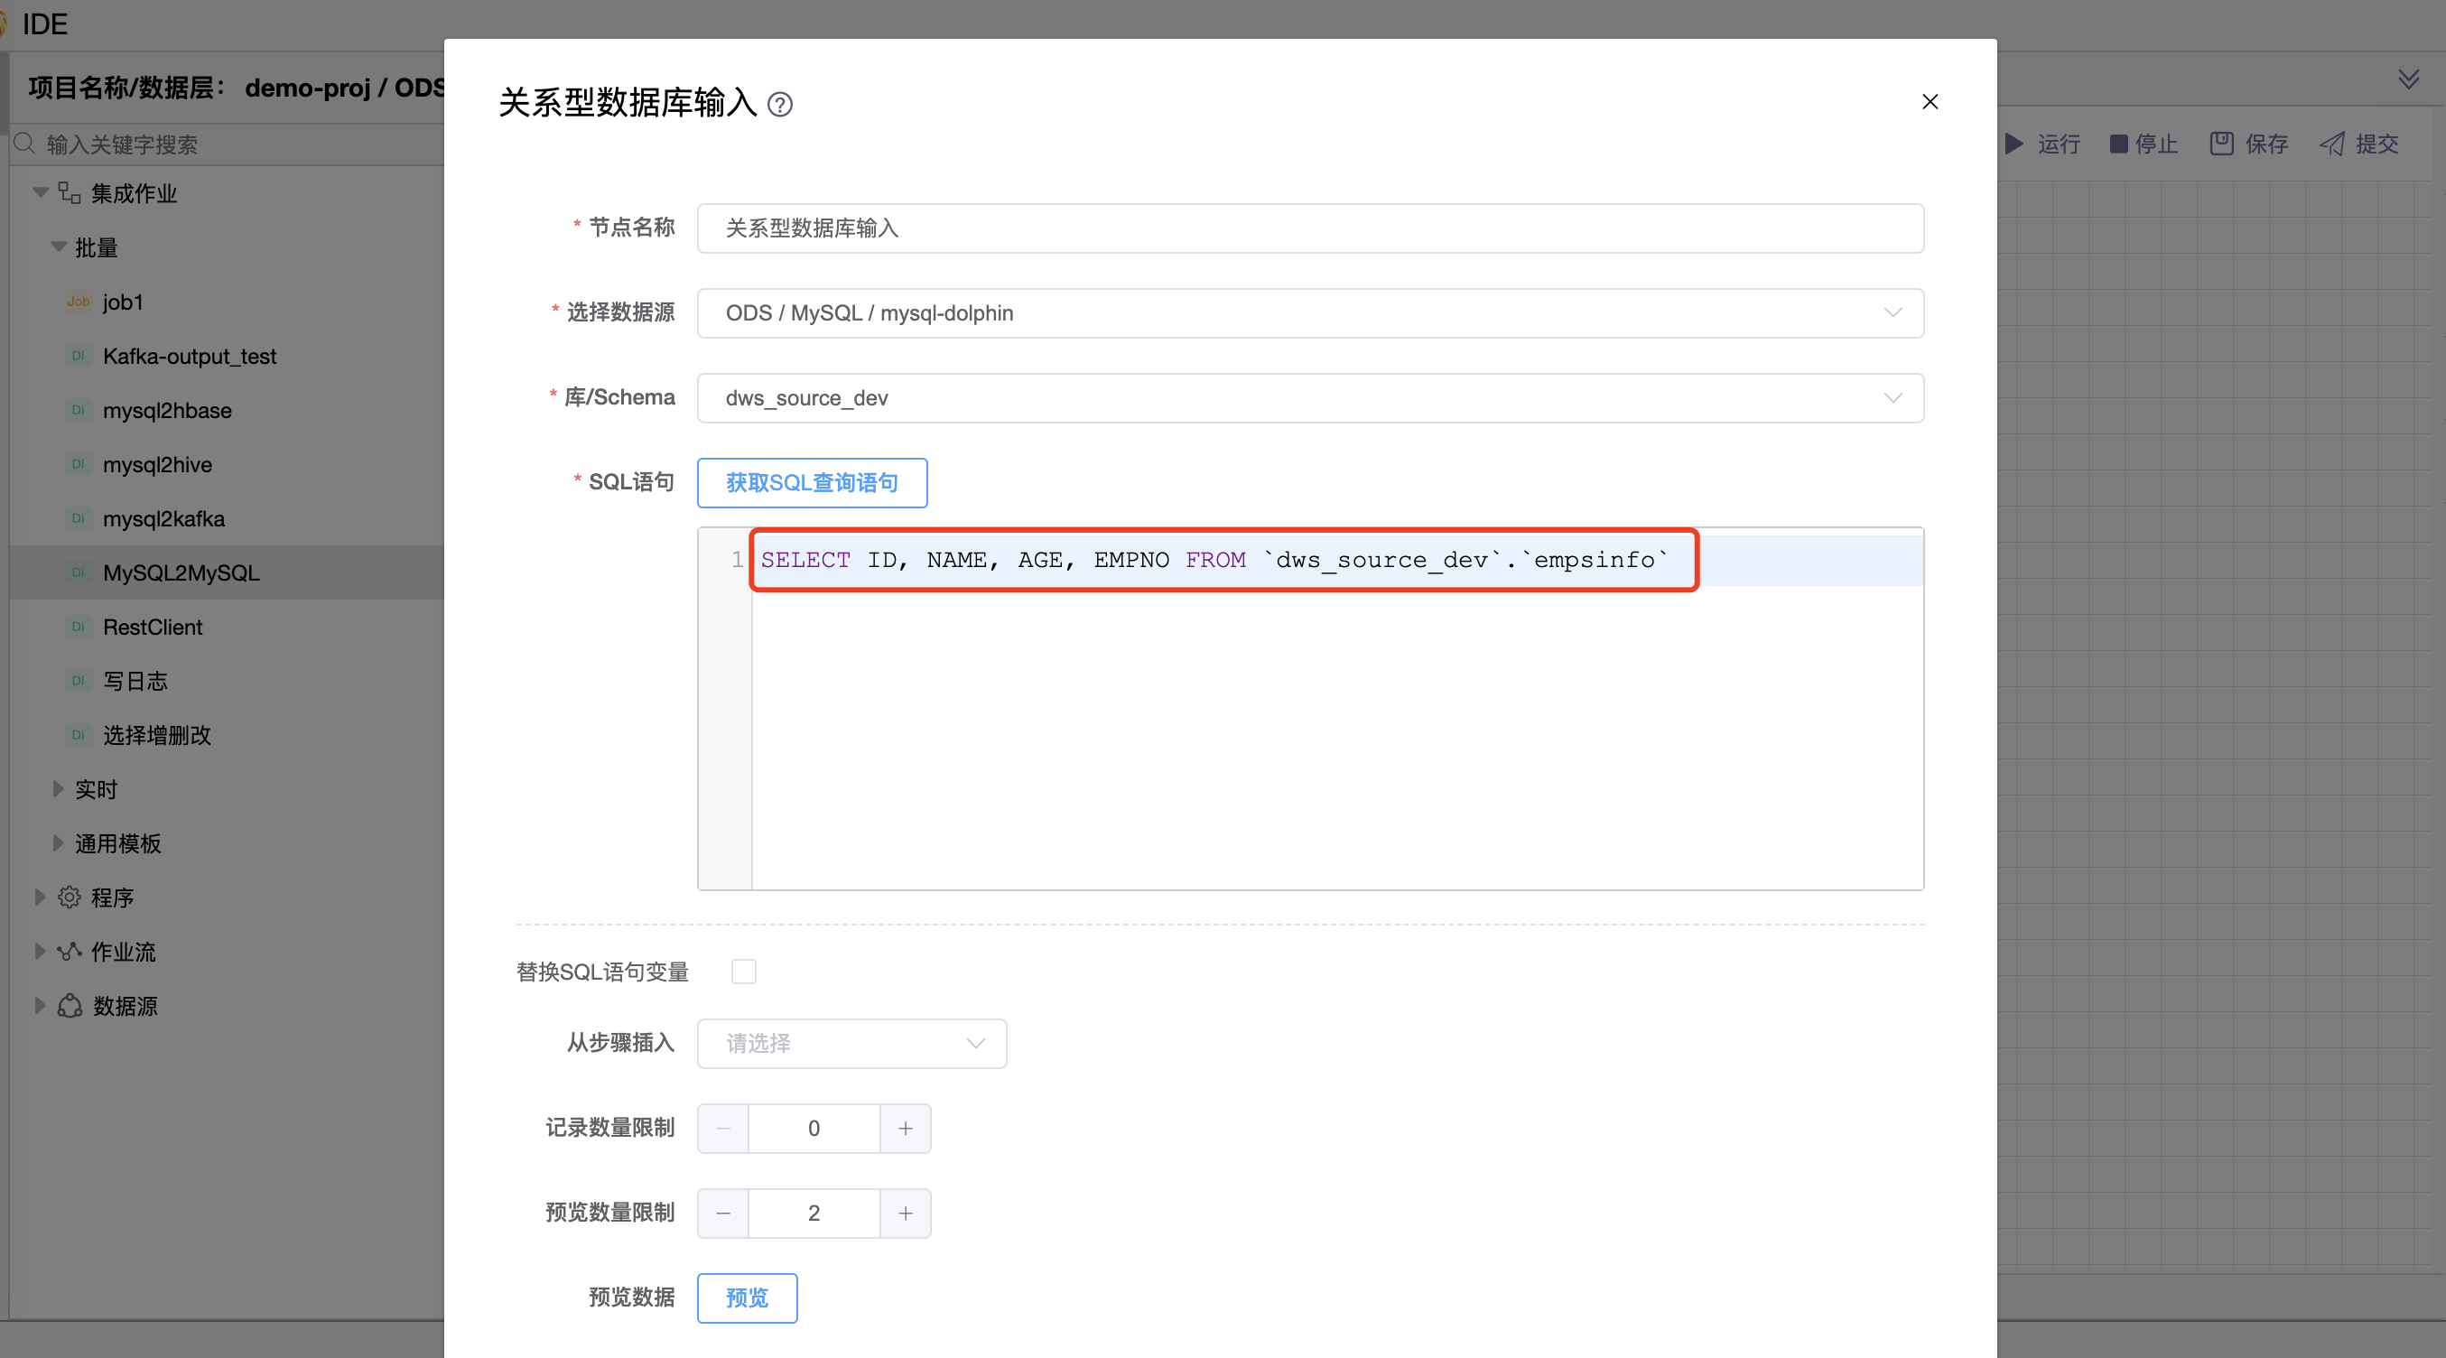Enable the 替换SQL语句变量 checkbox
The width and height of the screenshot is (2446, 1358).
tap(743, 971)
